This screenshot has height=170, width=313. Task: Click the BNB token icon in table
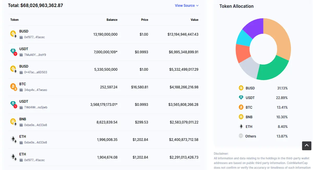13,122
